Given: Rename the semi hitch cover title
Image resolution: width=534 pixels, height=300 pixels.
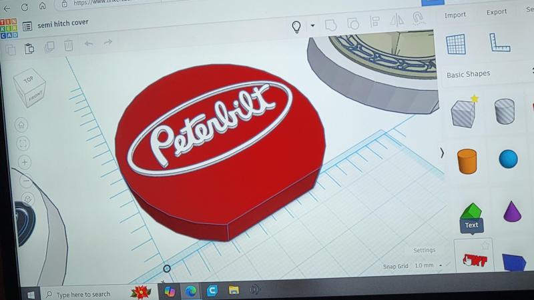Looking at the screenshot, I should tap(63, 23).
